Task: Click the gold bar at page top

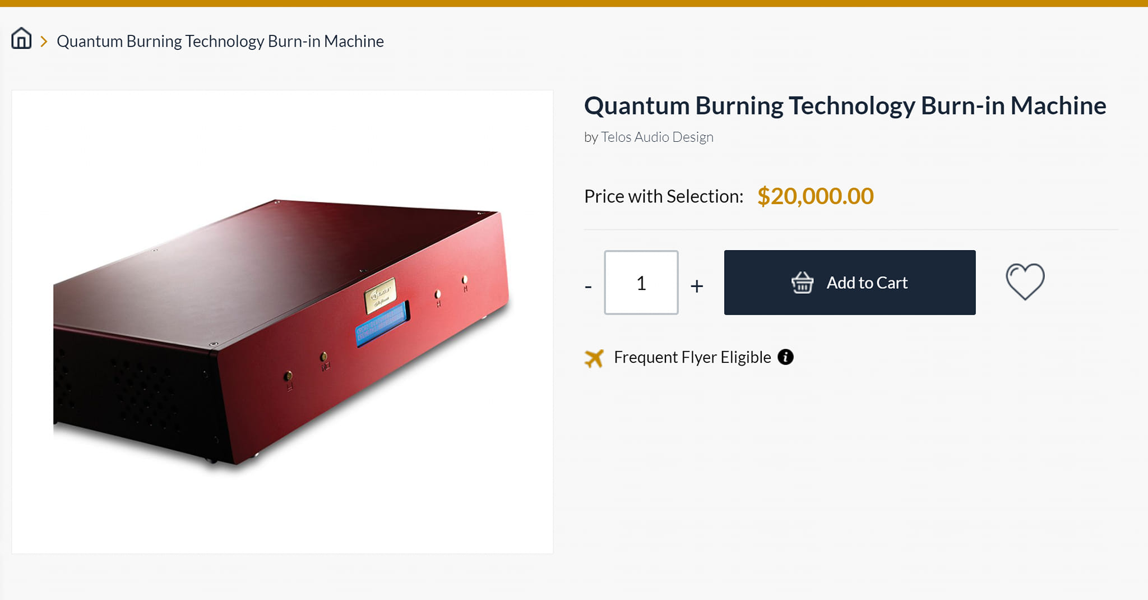Action: pos(574,3)
